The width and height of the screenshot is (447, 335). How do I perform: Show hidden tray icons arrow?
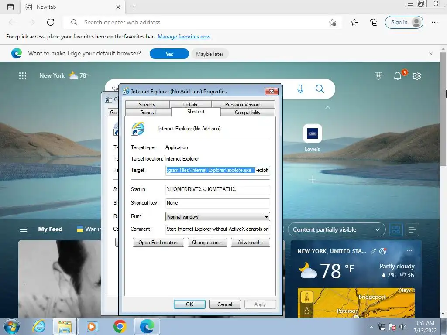pos(371,327)
